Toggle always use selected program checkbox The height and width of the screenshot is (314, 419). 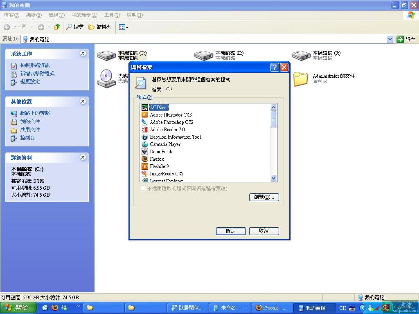[x=143, y=188]
